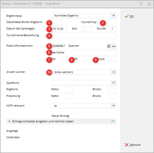Click the Datum des Spieltages field
154x153 pixels.
(x=60, y=29)
